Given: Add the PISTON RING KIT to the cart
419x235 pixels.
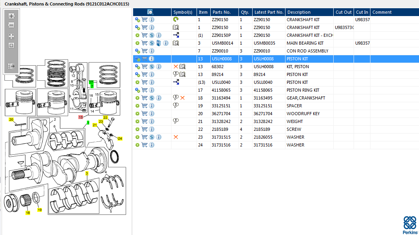Looking at the screenshot, I should 144,90.
